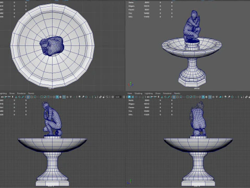Open Panels menu in lower-left panel

[31, 93]
